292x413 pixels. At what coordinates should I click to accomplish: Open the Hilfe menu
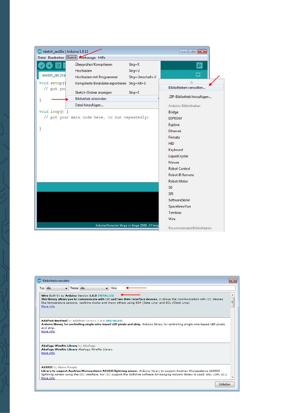pyautogui.click(x=102, y=57)
